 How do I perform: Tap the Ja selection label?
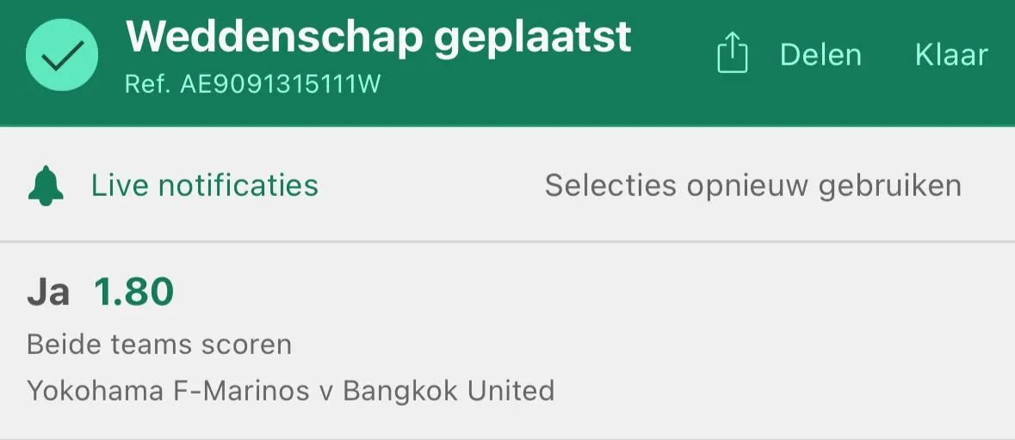(48, 292)
